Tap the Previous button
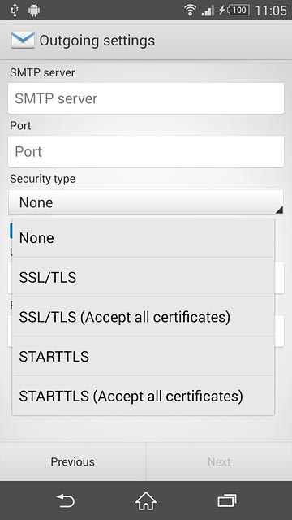292x520 pixels. click(x=72, y=461)
